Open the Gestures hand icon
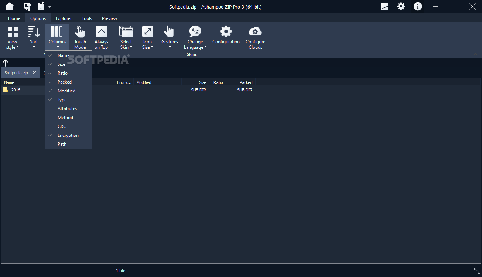Image resolution: width=482 pixels, height=277 pixels. click(x=169, y=31)
